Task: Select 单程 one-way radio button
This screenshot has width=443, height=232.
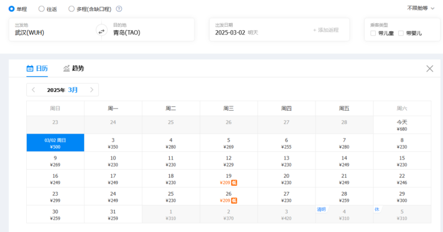Action: click(12, 9)
